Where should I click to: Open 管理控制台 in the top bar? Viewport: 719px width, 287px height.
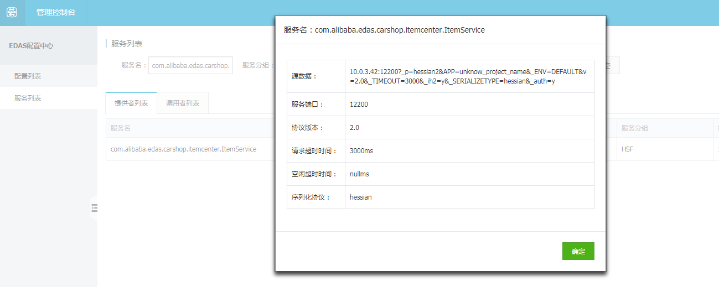(56, 12)
